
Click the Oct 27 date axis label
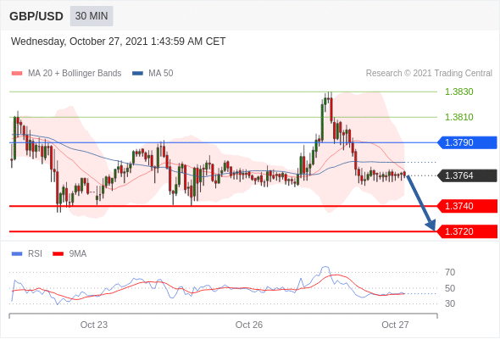[x=395, y=325]
